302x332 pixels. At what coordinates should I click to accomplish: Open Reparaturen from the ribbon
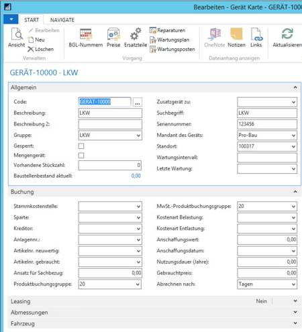[x=168, y=30]
